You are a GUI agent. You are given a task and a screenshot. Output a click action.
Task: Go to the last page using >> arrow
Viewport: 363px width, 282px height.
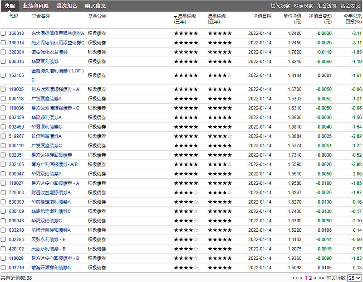tap(322, 278)
